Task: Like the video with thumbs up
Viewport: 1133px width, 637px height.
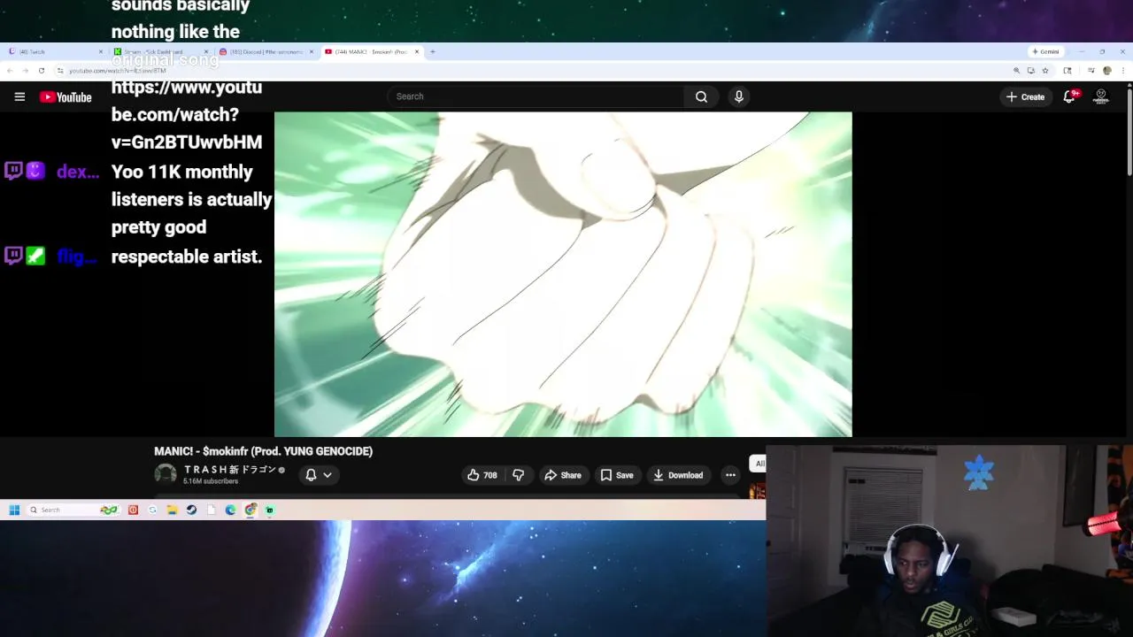Action: pos(482,475)
